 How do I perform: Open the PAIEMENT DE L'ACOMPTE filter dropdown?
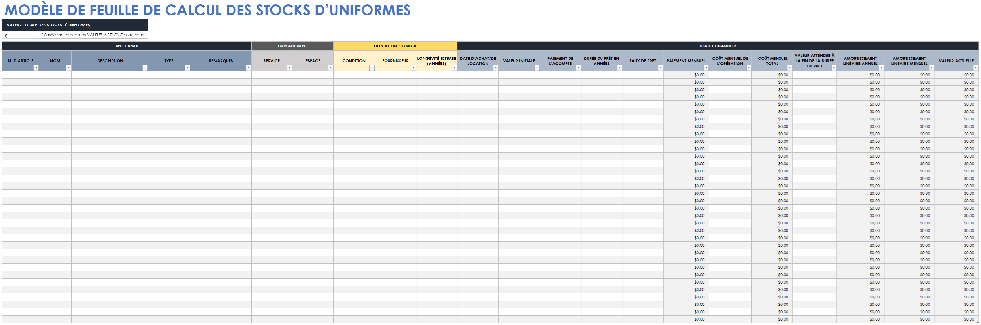click(x=578, y=68)
